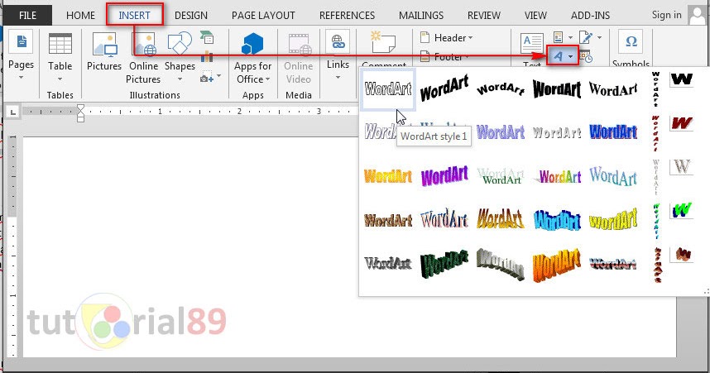Select the cyan blue 3D WordArt style
This screenshot has width=710, height=373.
(557, 221)
